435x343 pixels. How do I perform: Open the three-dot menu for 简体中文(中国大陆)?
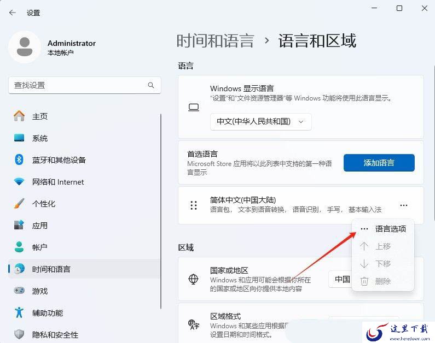coord(404,205)
